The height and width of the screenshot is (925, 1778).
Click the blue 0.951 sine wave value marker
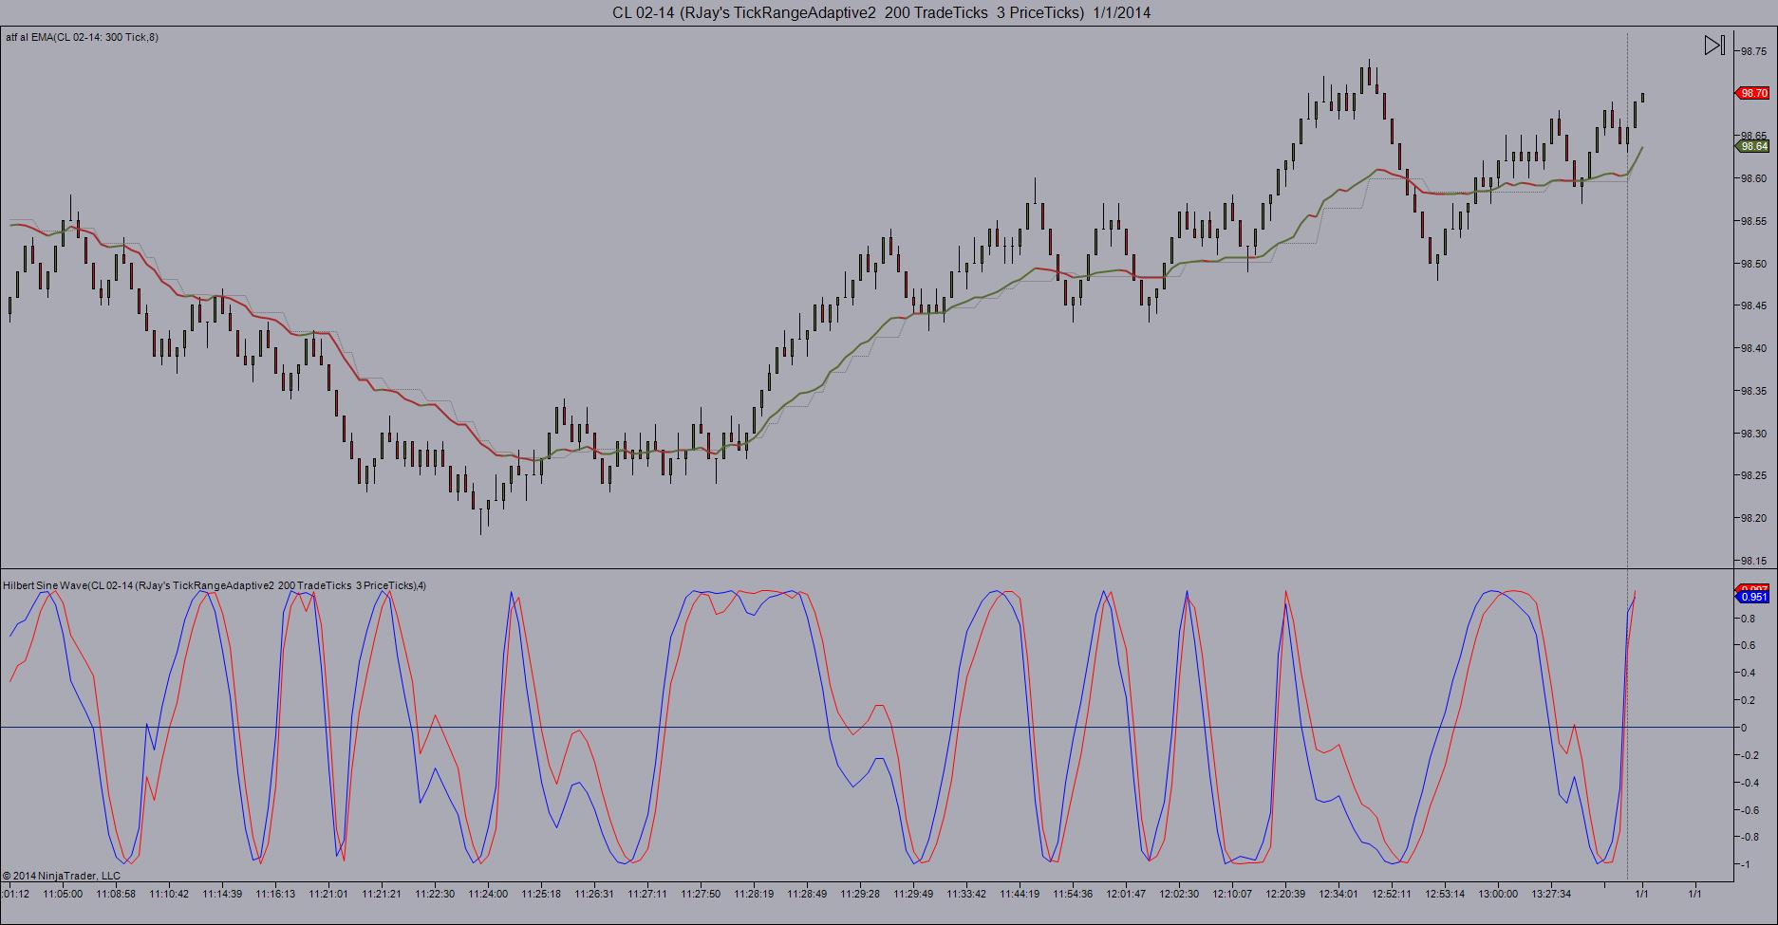[x=1752, y=597]
